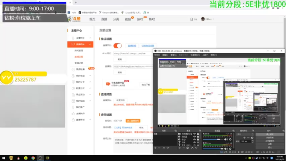Copy the rtmp address with 复制
Screen dimensions: 286x161
point(120,59)
